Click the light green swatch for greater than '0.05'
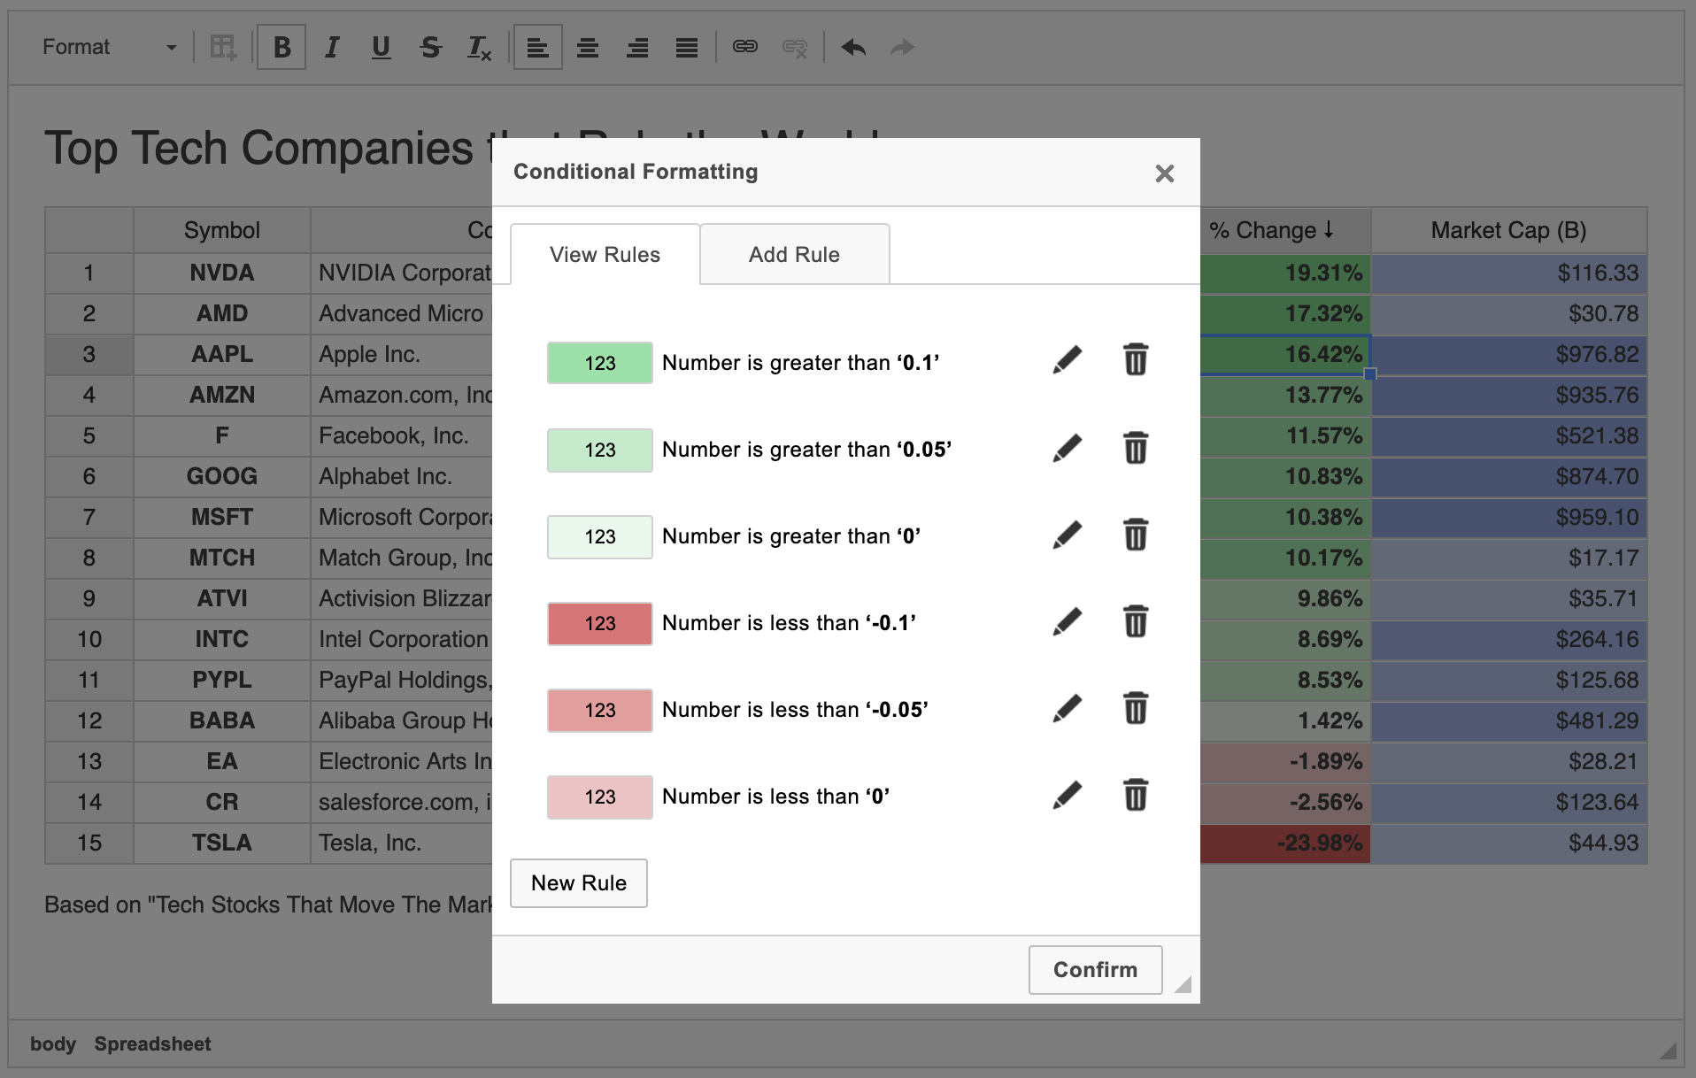 (600, 450)
